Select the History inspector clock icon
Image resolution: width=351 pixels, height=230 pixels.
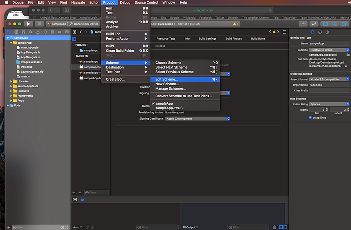click(x=320, y=32)
